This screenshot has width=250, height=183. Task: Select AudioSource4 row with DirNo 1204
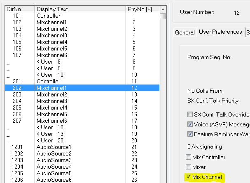click(54, 167)
